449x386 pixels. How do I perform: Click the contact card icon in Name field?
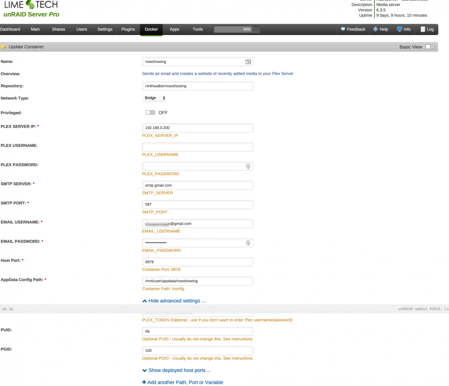pyautogui.click(x=248, y=62)
